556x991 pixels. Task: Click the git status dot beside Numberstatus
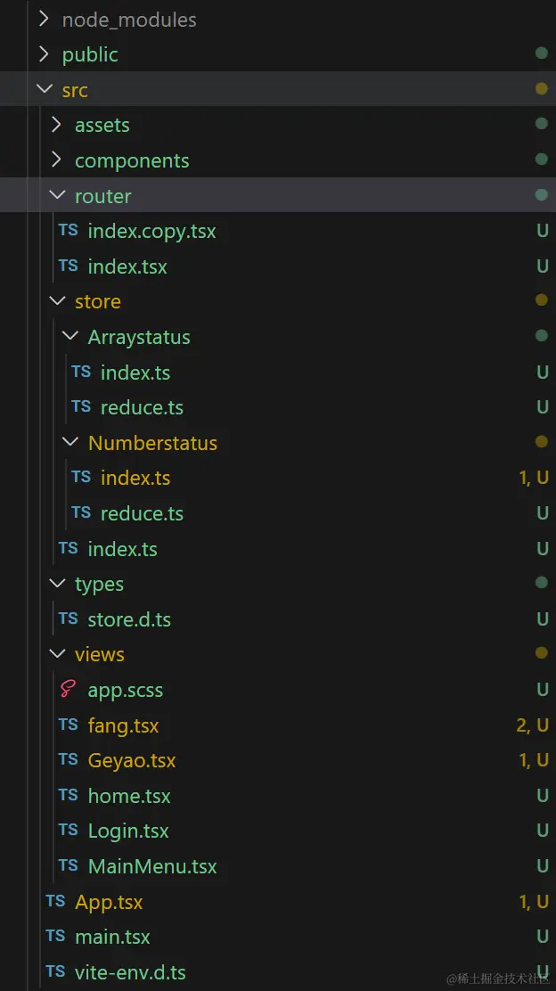(542, 441)
